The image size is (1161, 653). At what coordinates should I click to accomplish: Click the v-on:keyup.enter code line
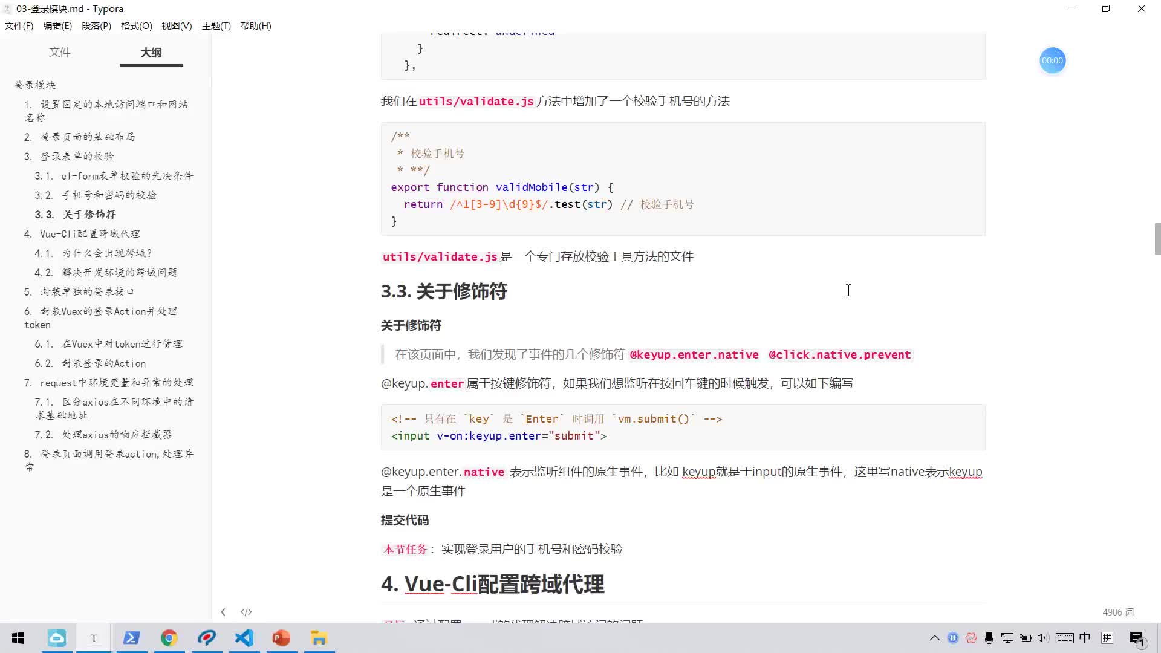499,436
